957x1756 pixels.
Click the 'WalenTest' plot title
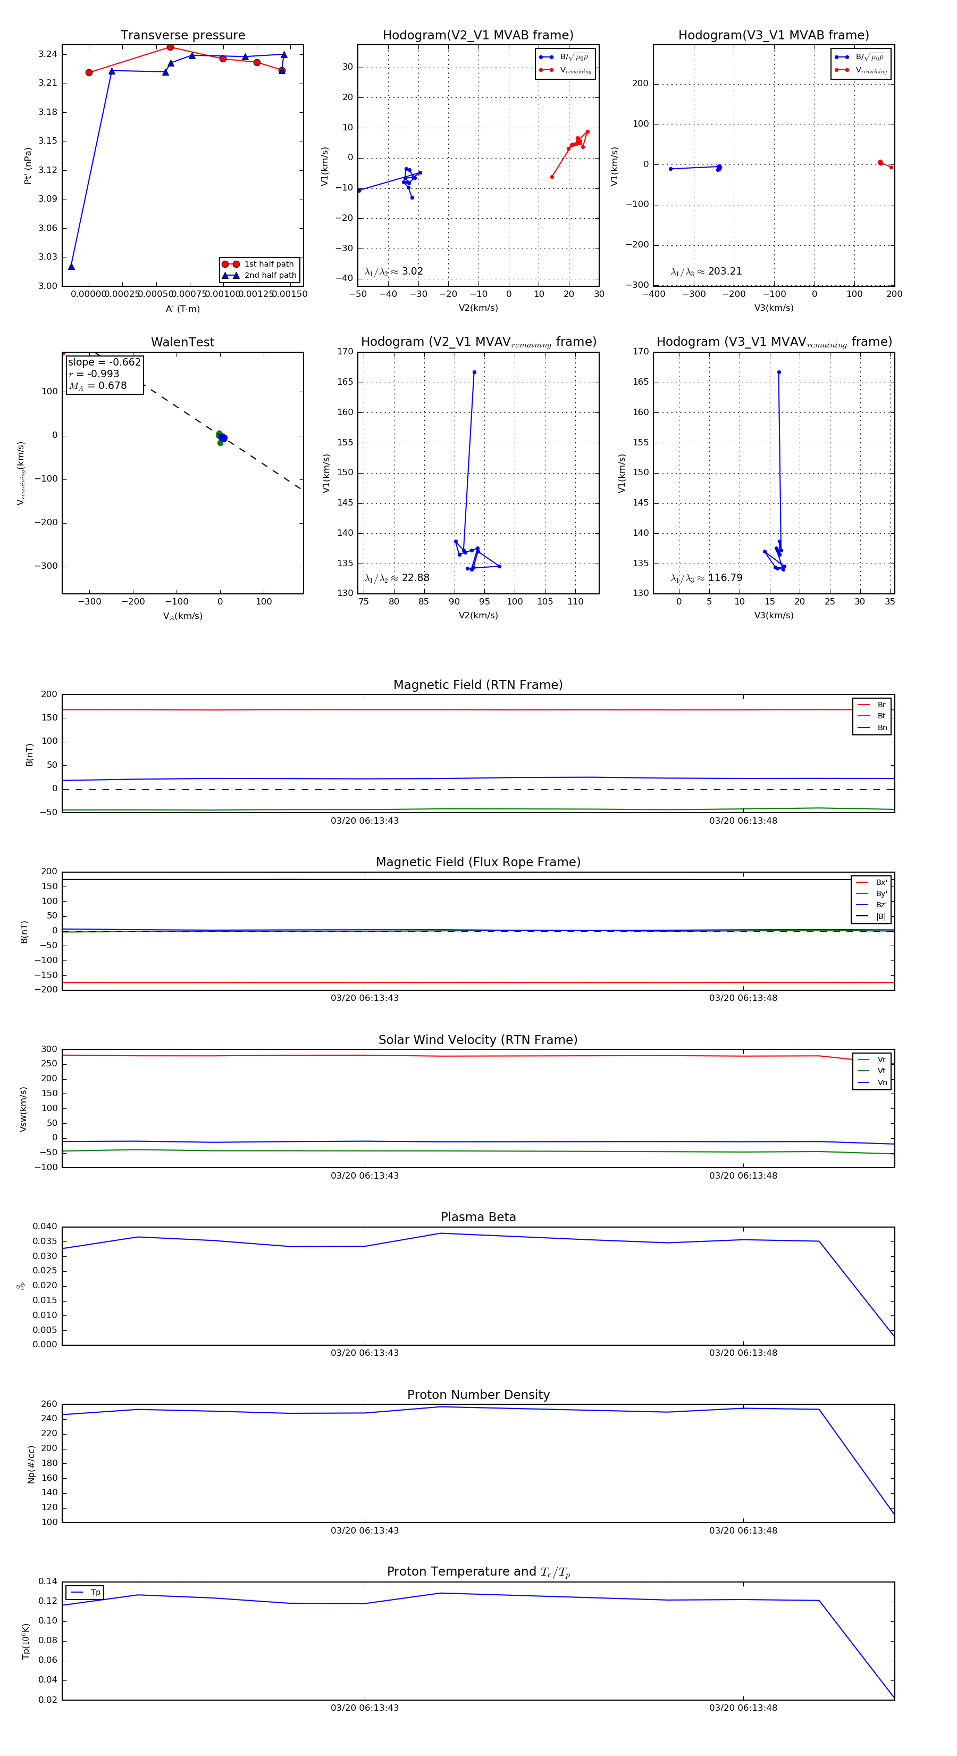click(182, 342)
